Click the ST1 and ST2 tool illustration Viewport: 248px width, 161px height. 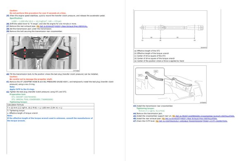coord(170,85)
